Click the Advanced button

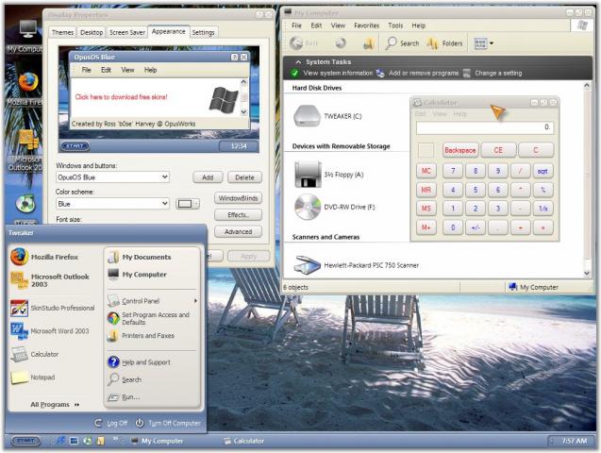click(x=238, y=231)
